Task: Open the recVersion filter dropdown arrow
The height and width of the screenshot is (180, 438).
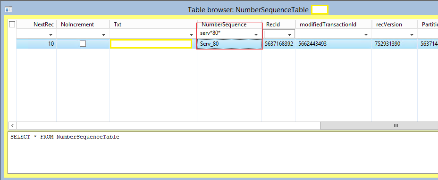Action: pyautogui.click(x=412, y=35)
